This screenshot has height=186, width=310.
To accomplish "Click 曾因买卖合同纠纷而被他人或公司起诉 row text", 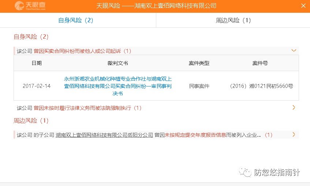I will coord(82,51).
